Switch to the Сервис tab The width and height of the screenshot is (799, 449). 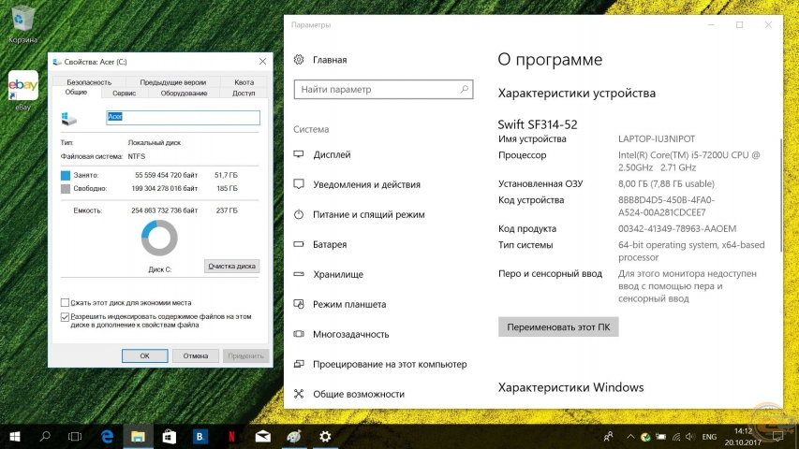(124, 94)
